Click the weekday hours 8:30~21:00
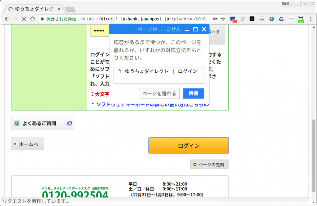317x206 pixels. click(x=175, y=184)
